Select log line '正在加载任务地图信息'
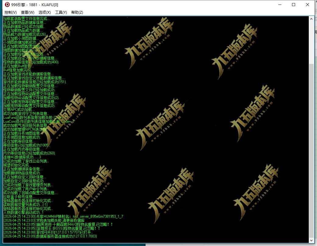 (21, 133)
